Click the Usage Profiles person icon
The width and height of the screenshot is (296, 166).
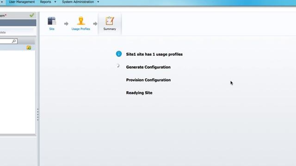(81, 21)
